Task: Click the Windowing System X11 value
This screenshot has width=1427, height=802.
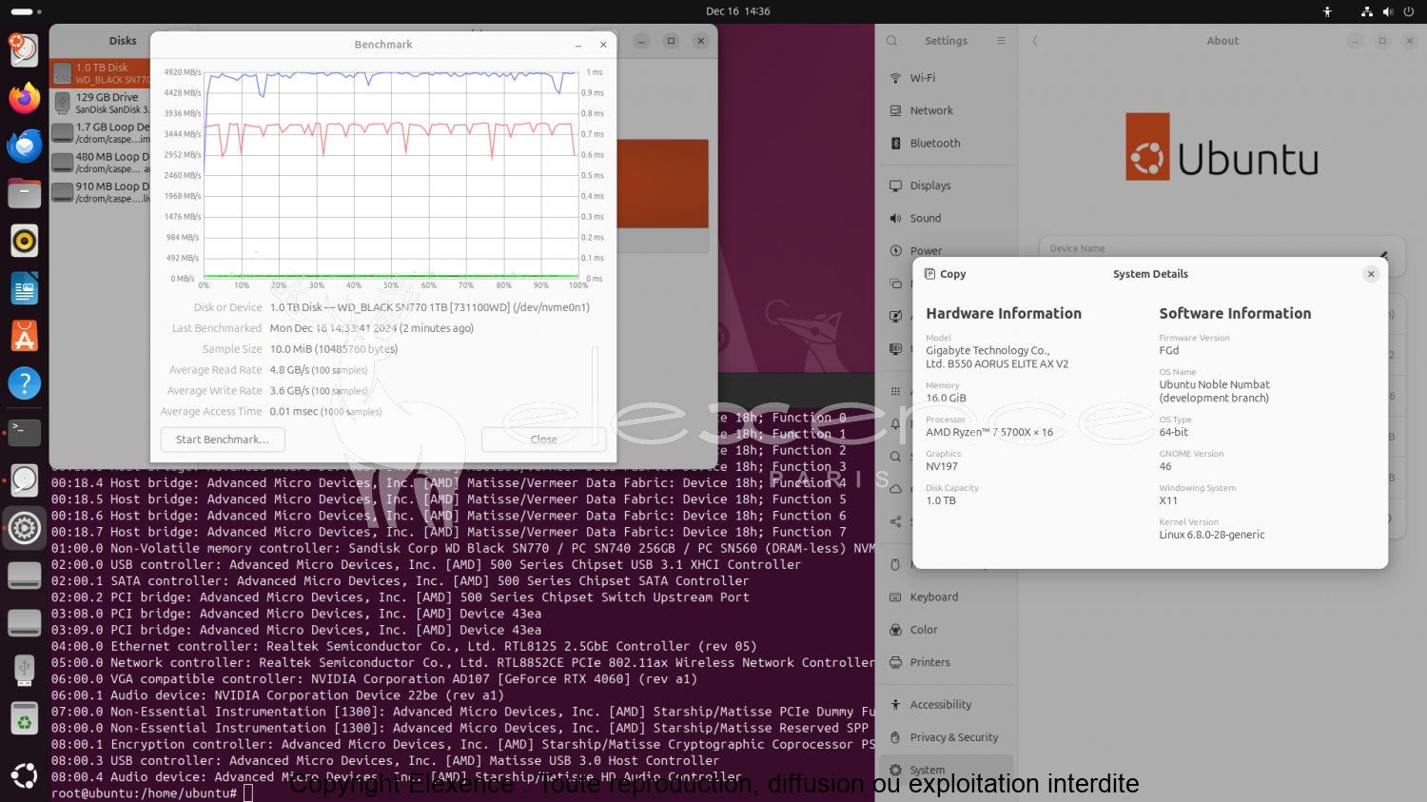Action: 1168,500
